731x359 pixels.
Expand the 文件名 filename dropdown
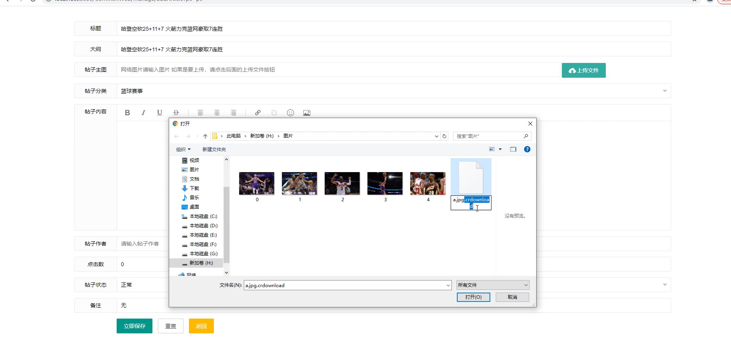(x=448, y=286)
